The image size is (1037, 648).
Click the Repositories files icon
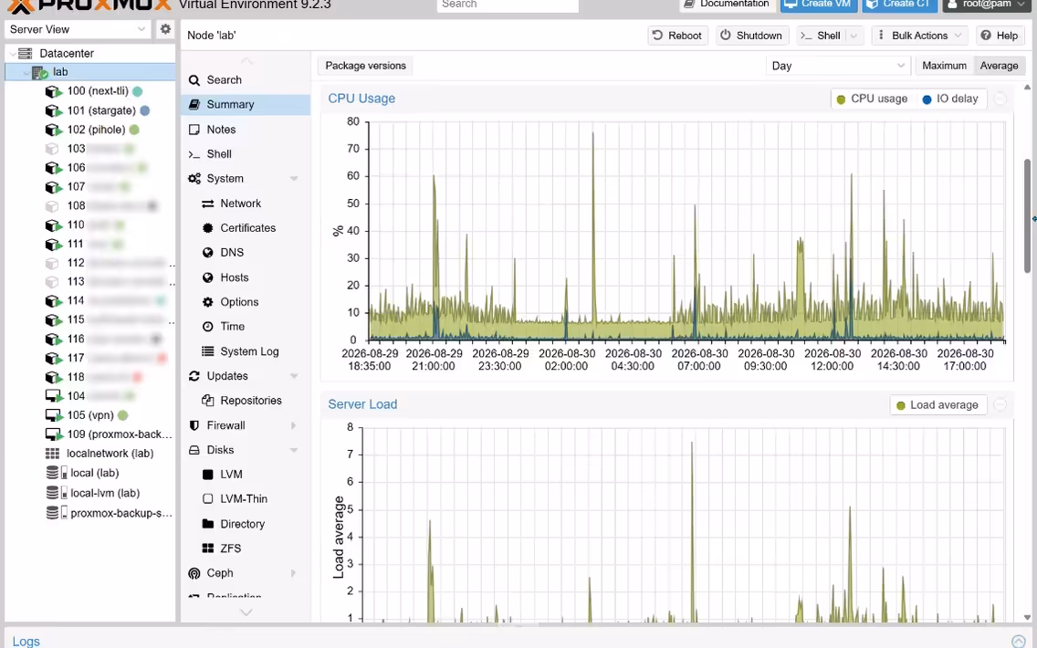click(207, 401)
